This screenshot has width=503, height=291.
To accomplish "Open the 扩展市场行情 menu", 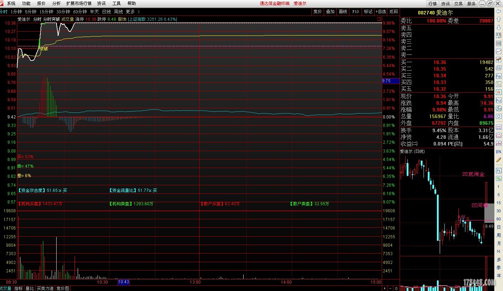I will pyautogui.click(x=79, y=3).
